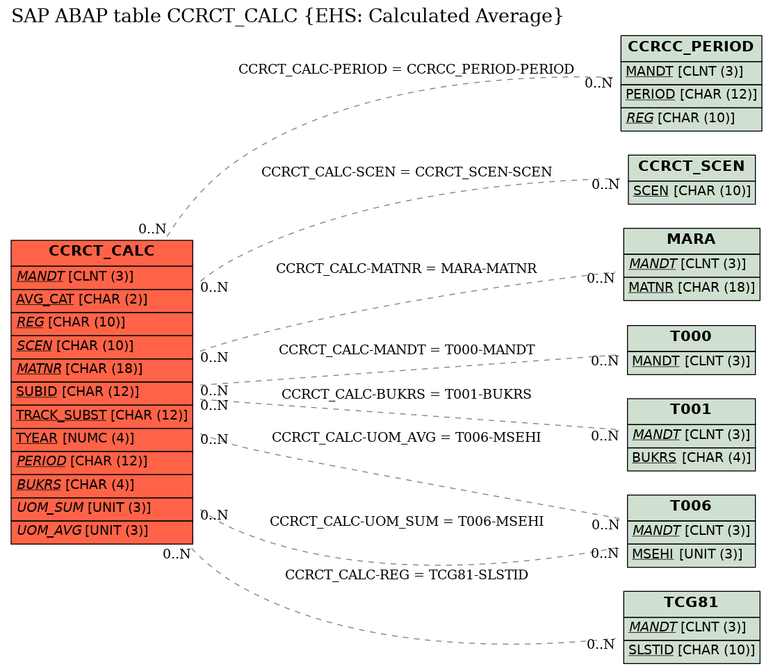Open the CCRCC_PERIOD table header
This screenshot has width=773, height=671.
pyautogui.click(x=691, y=48)
